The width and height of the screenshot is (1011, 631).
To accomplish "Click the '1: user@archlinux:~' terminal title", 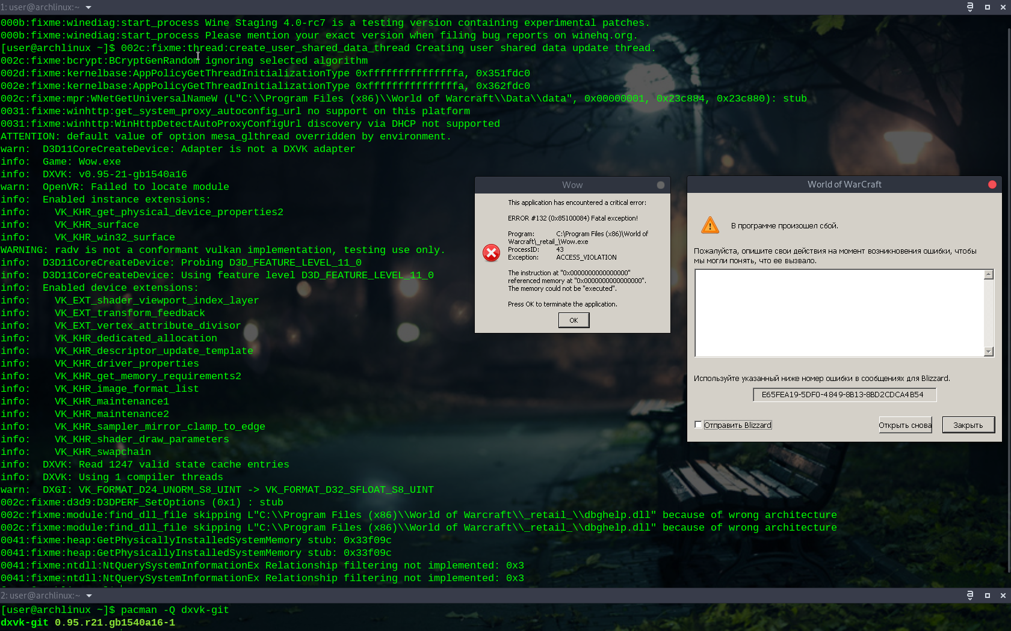I will tap(40, 7).
